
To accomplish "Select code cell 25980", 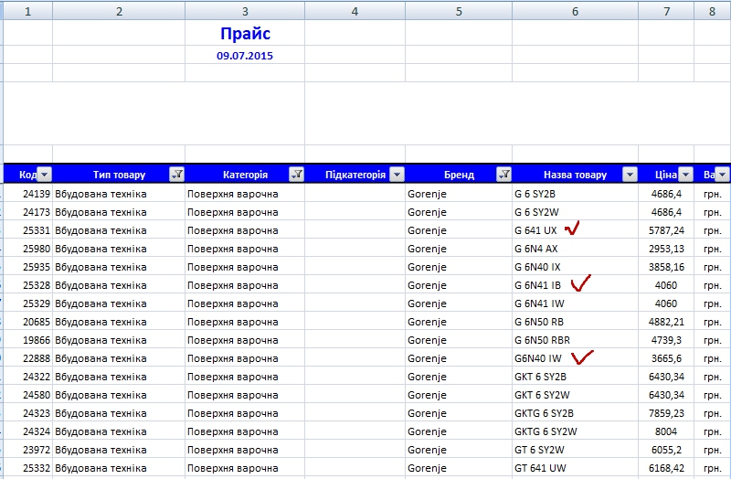I will 28,248.
